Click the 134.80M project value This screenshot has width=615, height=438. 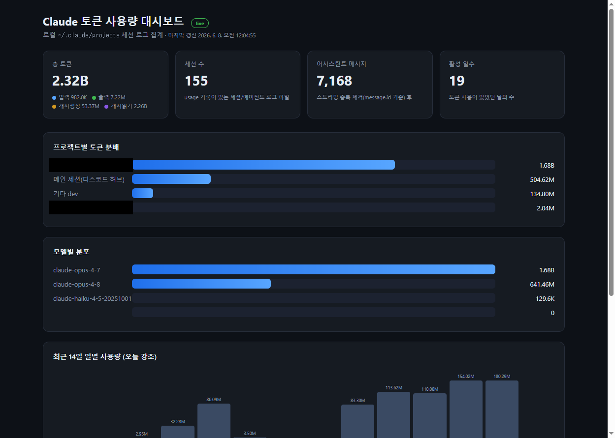(542, 194)
